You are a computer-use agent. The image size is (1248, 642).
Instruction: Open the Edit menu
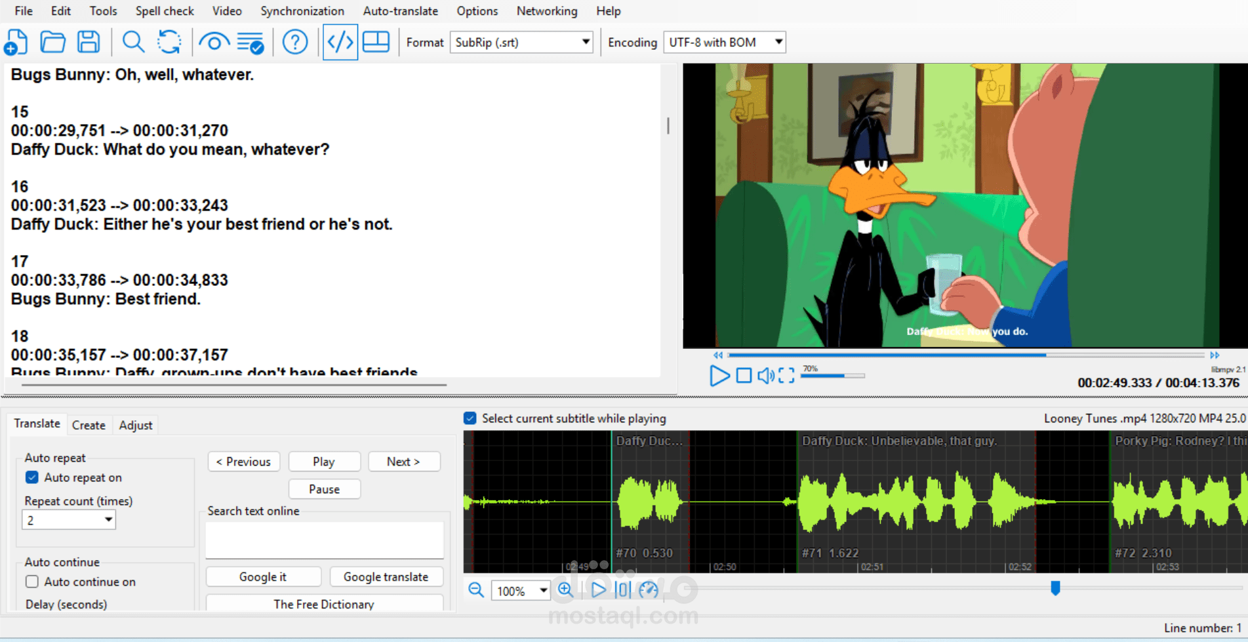pyautogui.click(x=61, y=11)
